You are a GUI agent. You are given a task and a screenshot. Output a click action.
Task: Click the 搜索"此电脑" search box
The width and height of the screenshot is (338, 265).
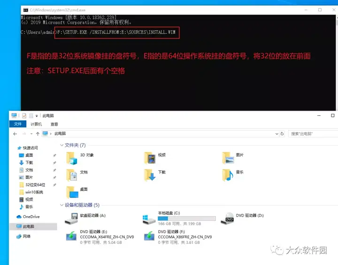pyautogui.click(x=313, y=134)
